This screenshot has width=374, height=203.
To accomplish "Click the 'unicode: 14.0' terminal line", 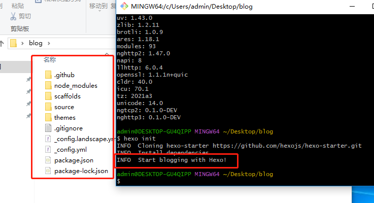I will [140, 103].
